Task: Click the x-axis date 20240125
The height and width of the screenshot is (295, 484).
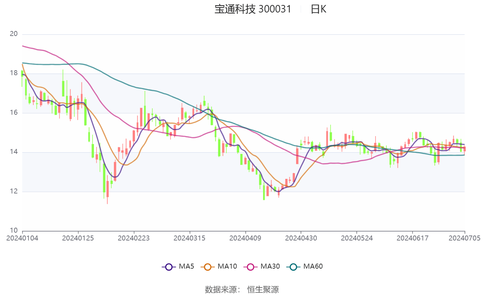Action: click(x=78, y=238)
